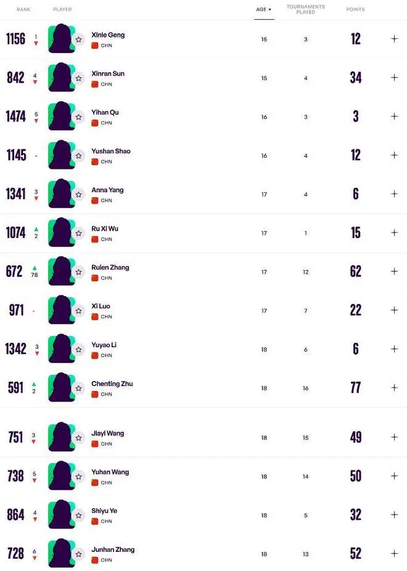Sort by the Points column header

[x=355, y=9]
